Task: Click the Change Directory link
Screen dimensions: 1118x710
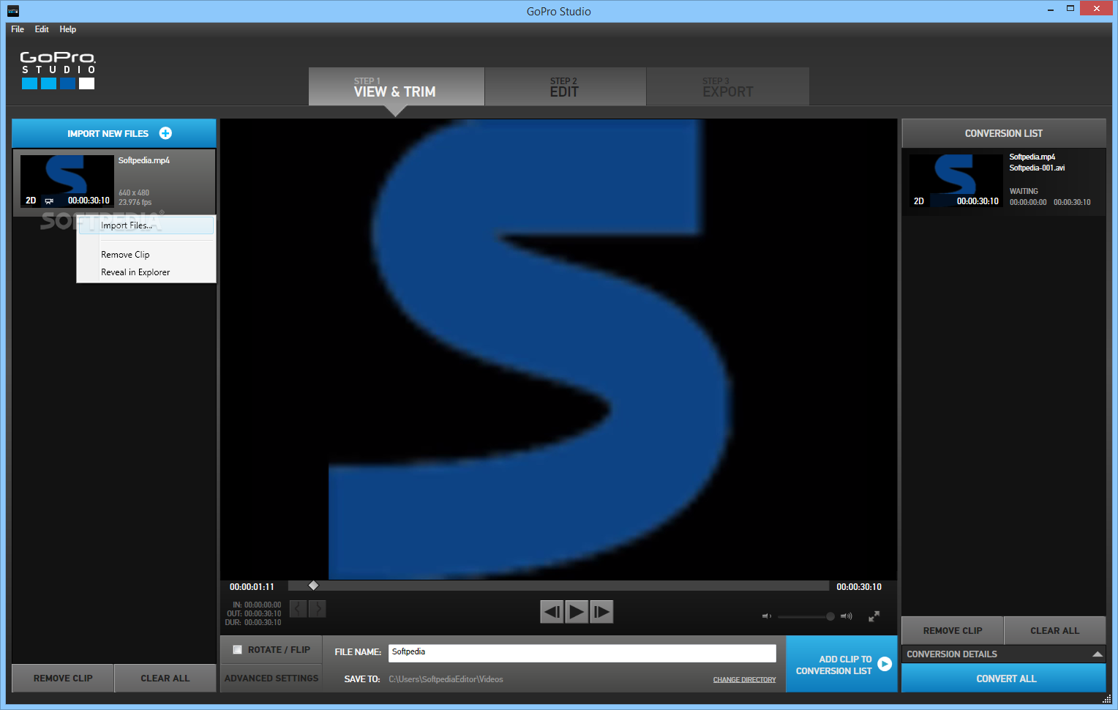Action: pyautogui.click(x=744, y=680)
